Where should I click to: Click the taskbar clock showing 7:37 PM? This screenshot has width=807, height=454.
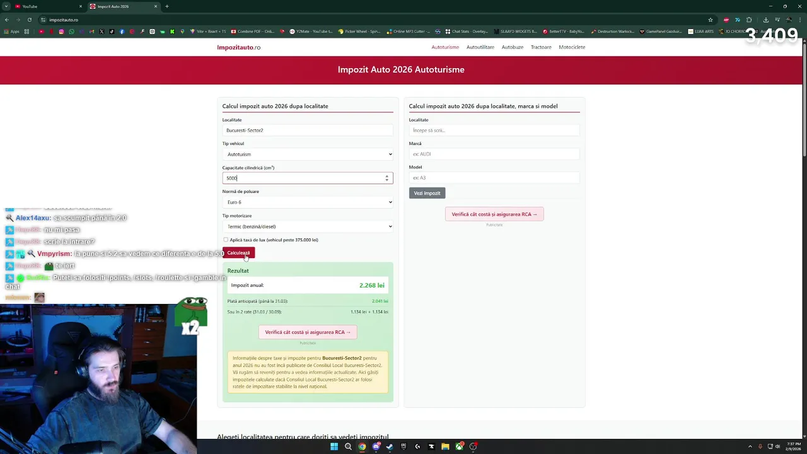pos(792,446)
